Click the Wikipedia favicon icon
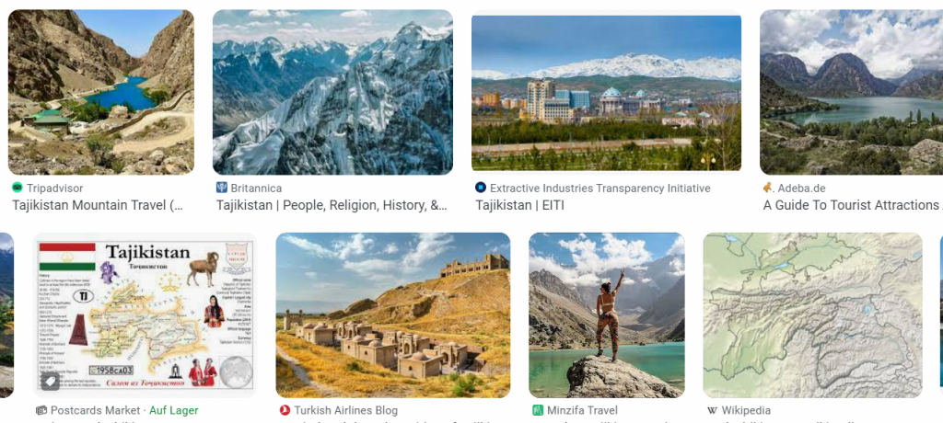The image size is (943, 423). pos(712,411)
